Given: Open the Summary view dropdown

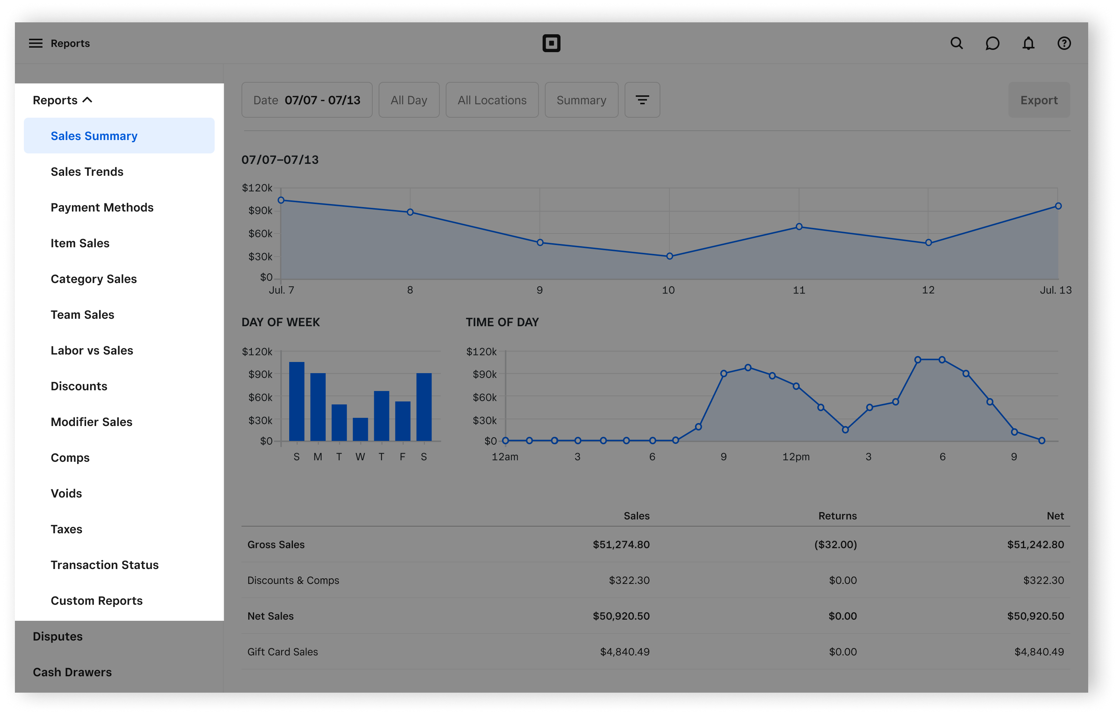Looking at the screenshot, I should [581, 100].
